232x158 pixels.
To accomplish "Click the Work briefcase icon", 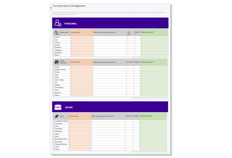I will [58, 107].
